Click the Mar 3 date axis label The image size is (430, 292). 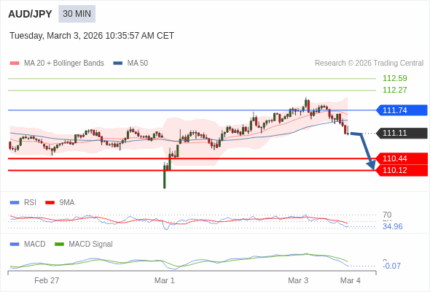point(298,280)
